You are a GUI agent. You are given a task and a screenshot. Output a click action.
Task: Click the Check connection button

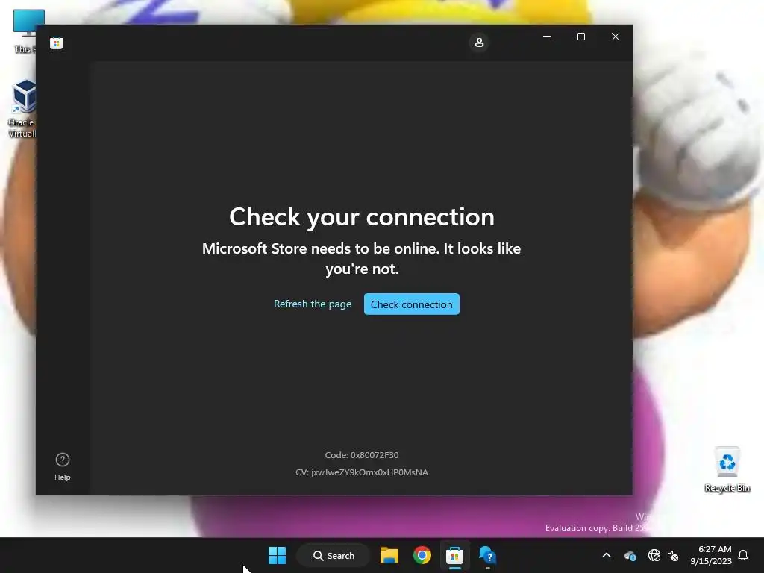click(x=412, y=304)
